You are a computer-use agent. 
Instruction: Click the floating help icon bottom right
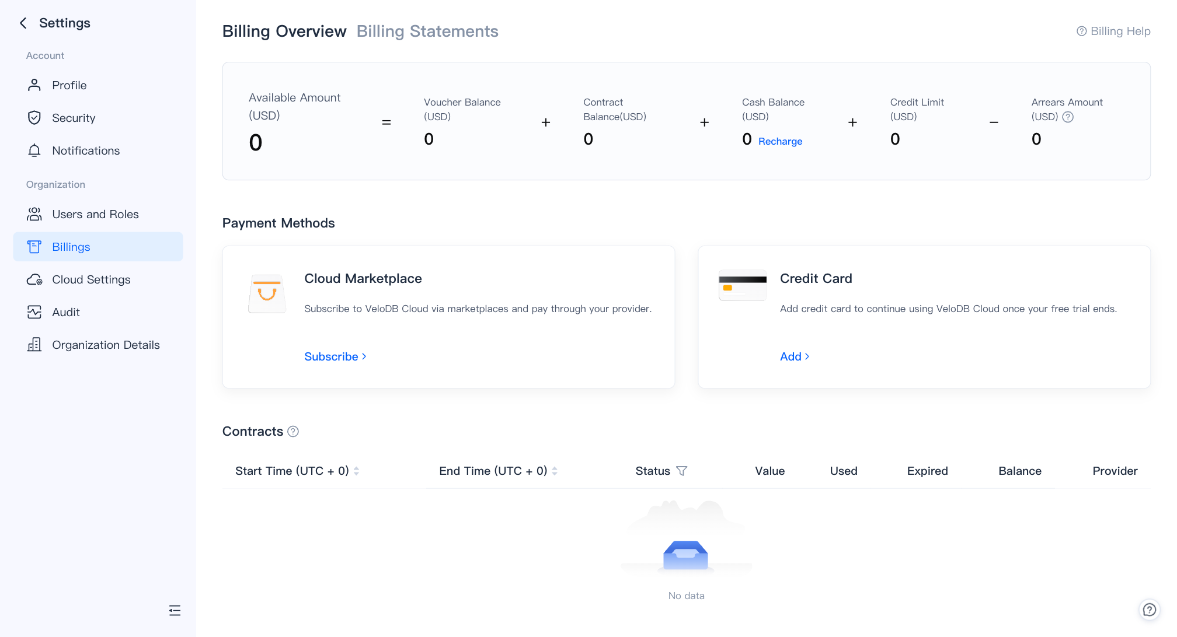pos(1150,610)
